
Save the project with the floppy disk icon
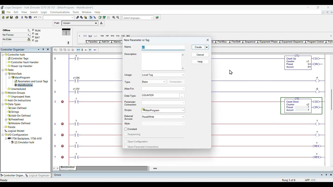11,17
